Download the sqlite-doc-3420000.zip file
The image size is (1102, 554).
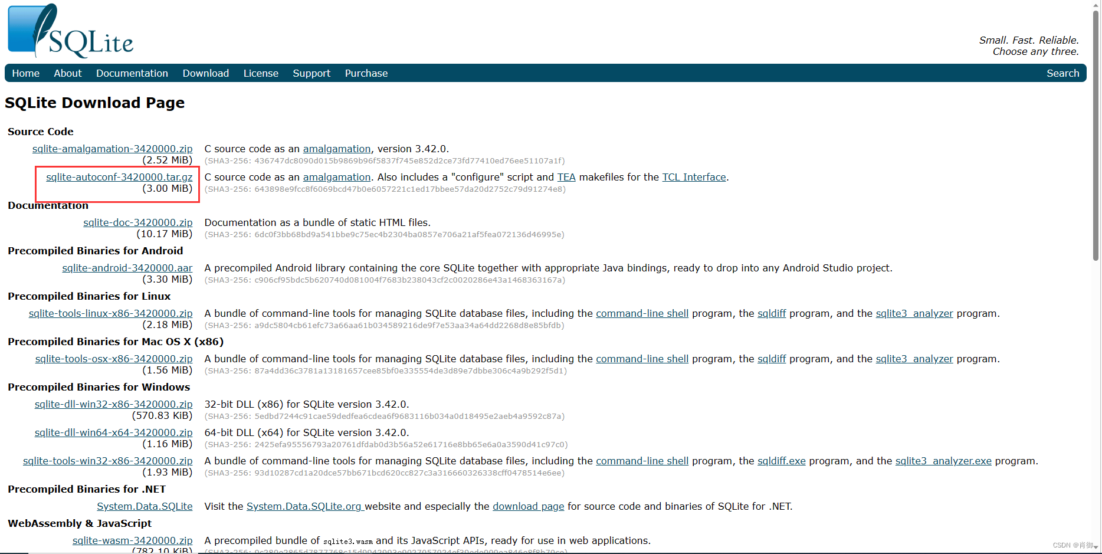click(137, 222)
